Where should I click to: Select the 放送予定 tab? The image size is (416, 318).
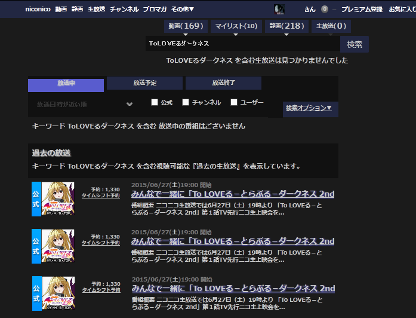coord(144,83)
